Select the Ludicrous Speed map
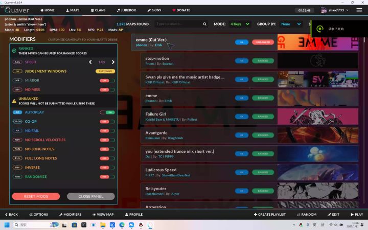 (249, 172)
